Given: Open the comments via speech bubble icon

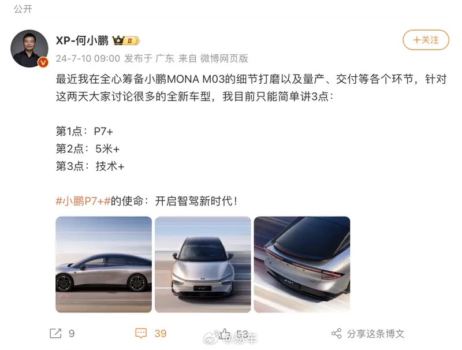Looking at the screenshot, I should point(140,333).
